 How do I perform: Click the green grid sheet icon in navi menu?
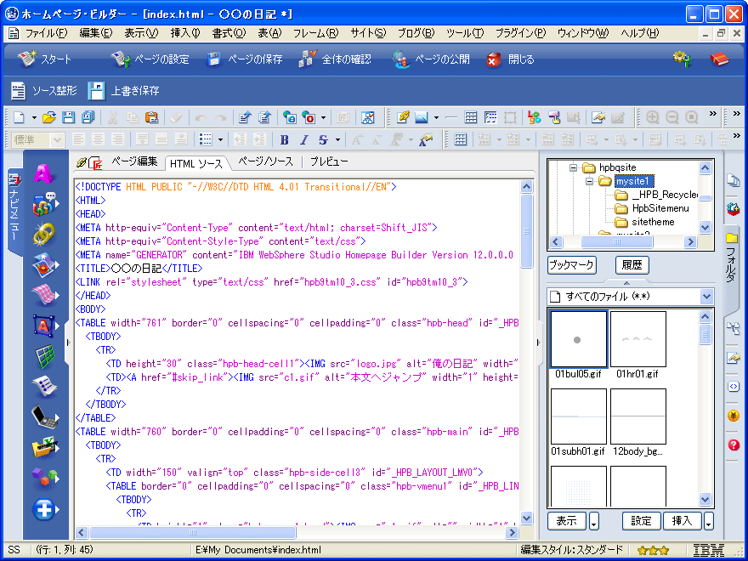(x=43, y=356)
